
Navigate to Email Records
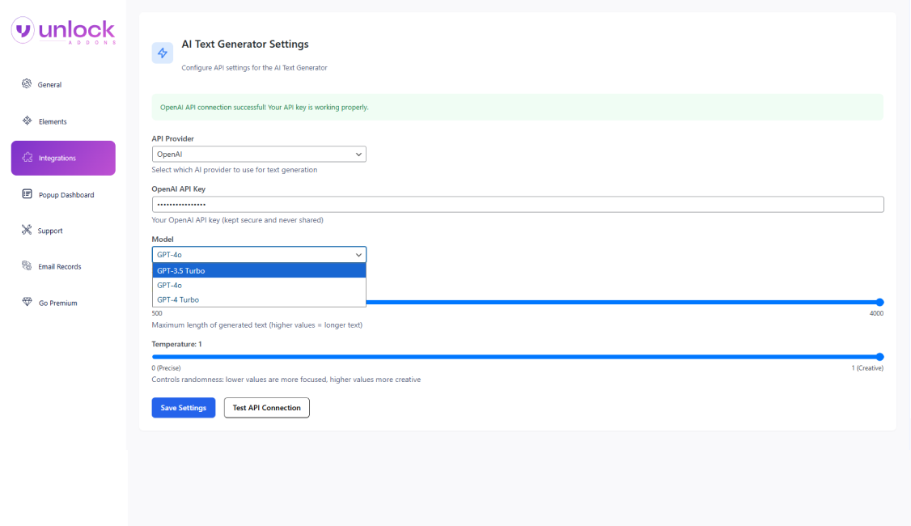[x=61, y=266]
